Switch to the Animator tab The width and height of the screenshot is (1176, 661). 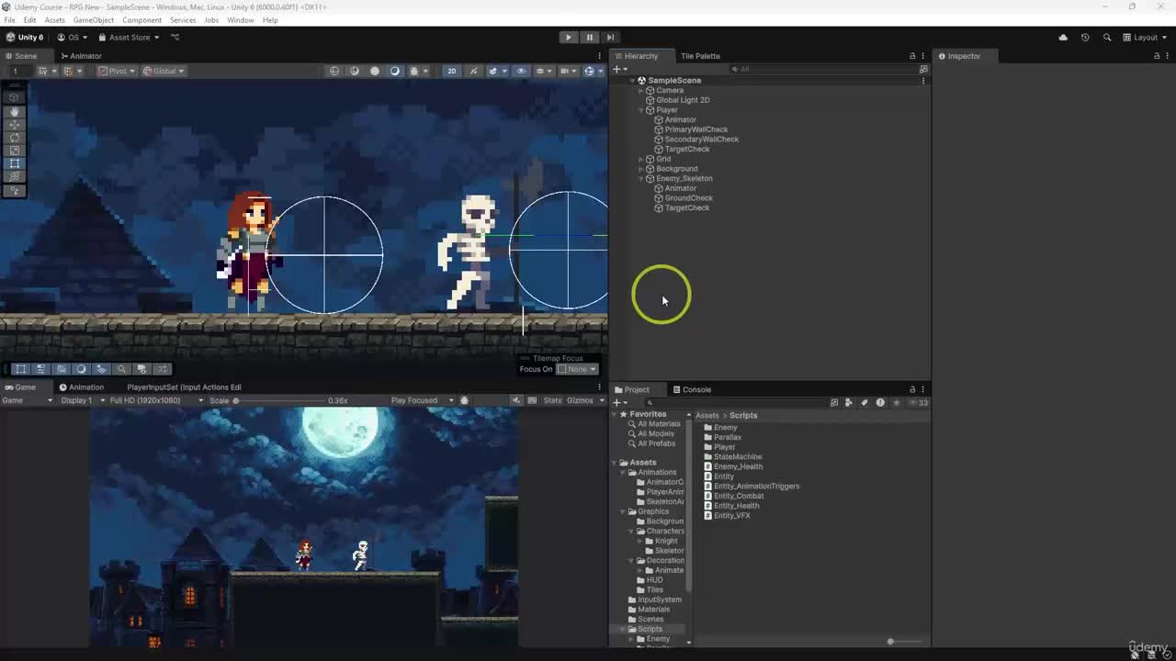(80, 56)
